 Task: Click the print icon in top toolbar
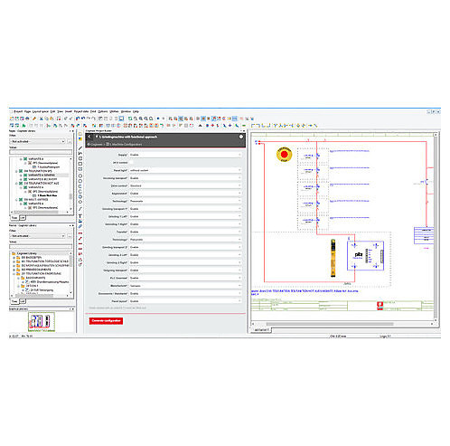[27, 119]
